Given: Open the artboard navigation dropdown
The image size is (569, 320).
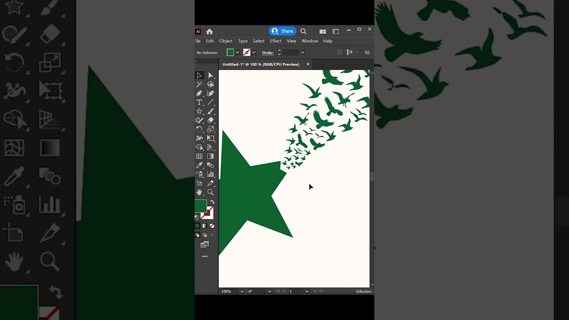Looking at the screenshot, I should point(307,292).
